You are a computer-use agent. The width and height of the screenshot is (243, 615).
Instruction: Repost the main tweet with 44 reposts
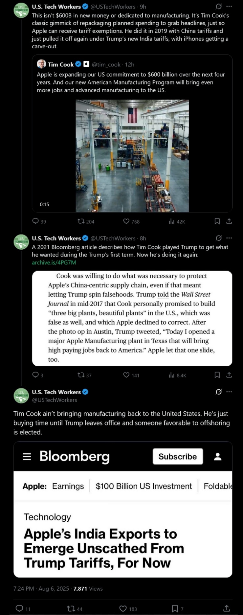click(x=71, y=608)
